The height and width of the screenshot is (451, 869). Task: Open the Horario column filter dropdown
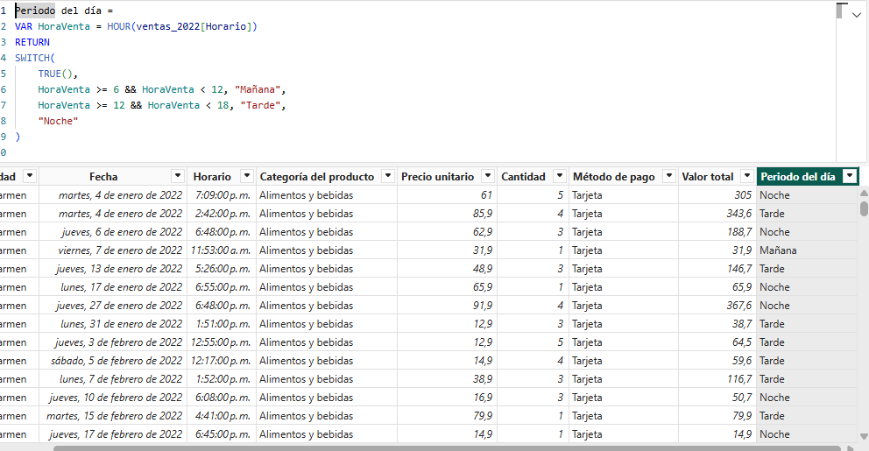tap(248, 176)
